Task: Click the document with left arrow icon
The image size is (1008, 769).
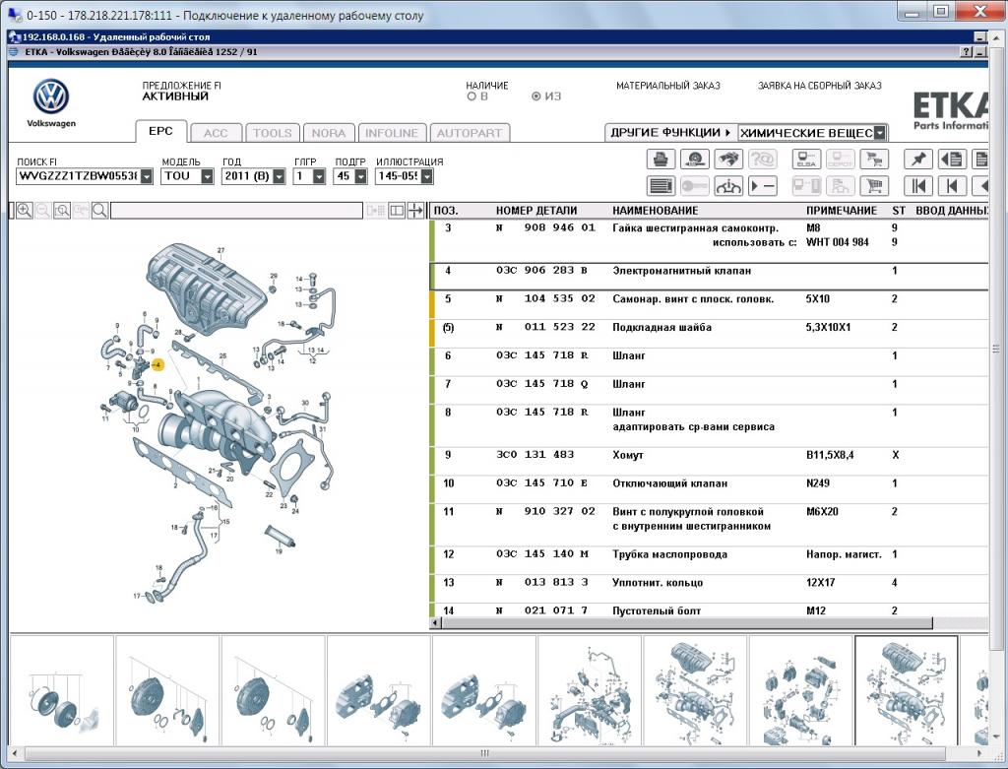Action: 952,159
